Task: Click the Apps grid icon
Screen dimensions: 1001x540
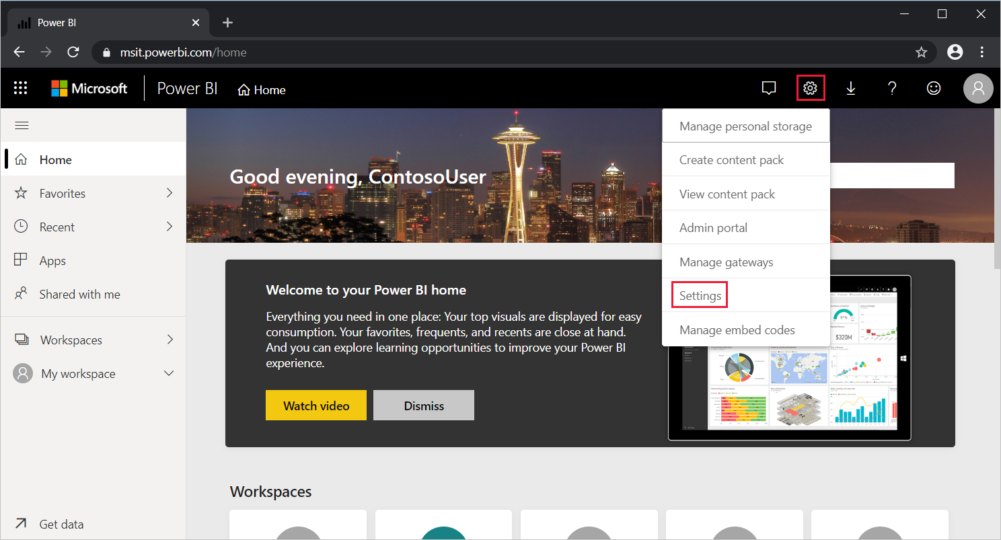Action: pyautogui.click(x=22, y=260)
